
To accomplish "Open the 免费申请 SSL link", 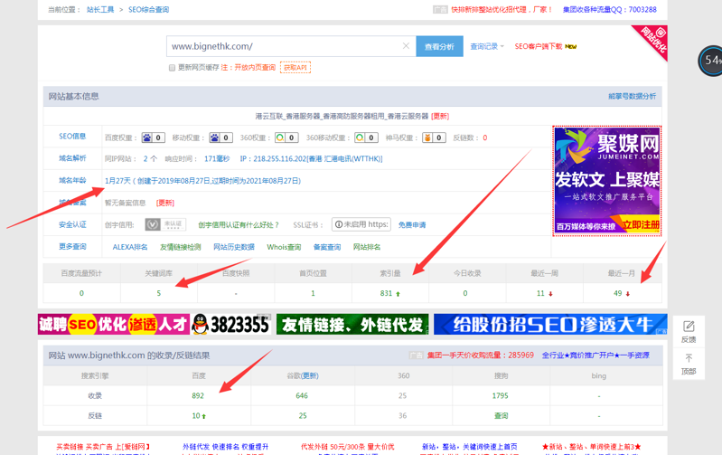I will (x=412, y=225).
